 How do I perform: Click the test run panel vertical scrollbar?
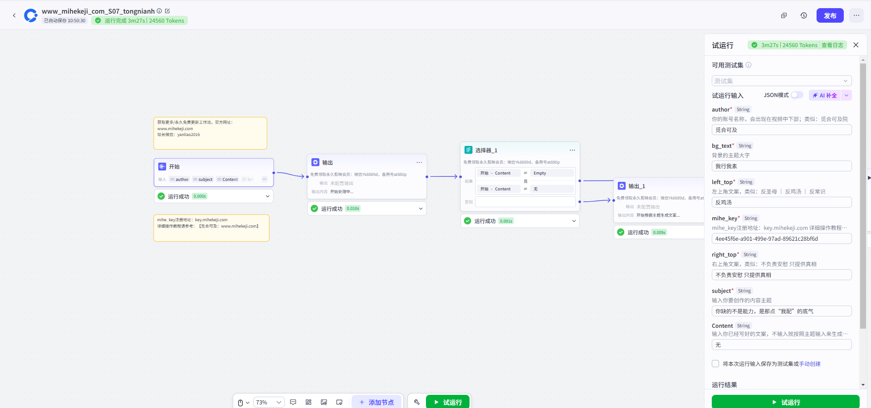coord(863,195)
